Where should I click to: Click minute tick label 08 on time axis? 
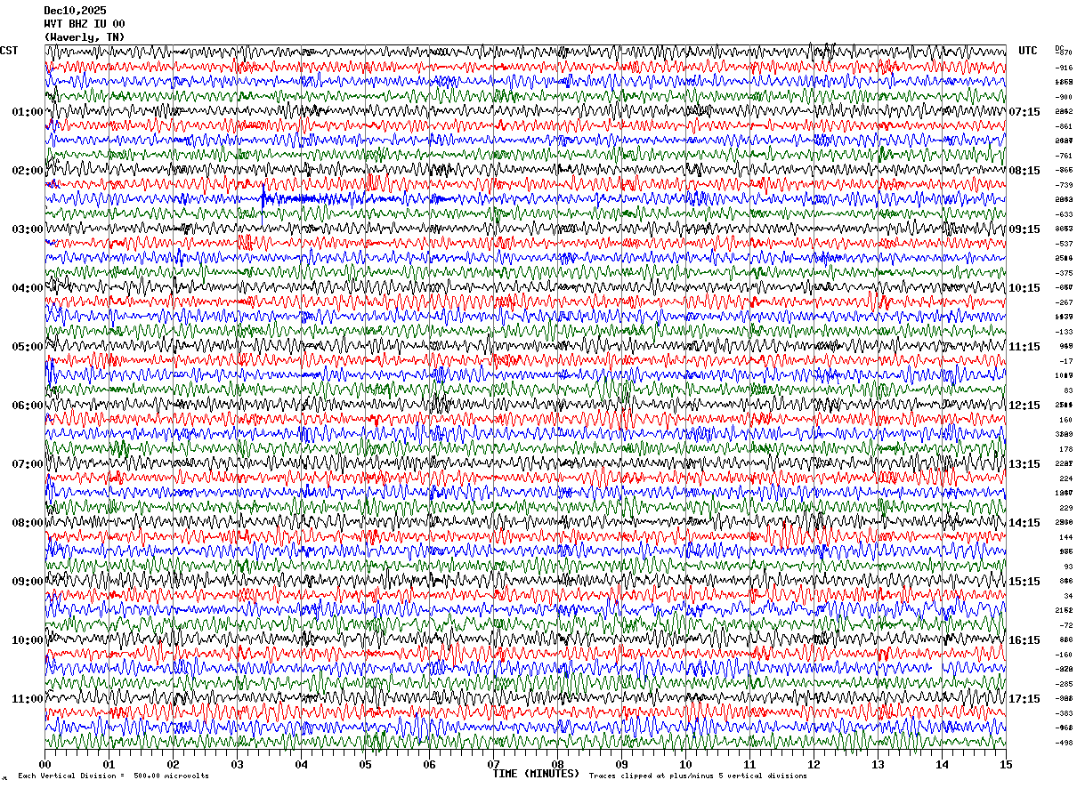(557, 764)
